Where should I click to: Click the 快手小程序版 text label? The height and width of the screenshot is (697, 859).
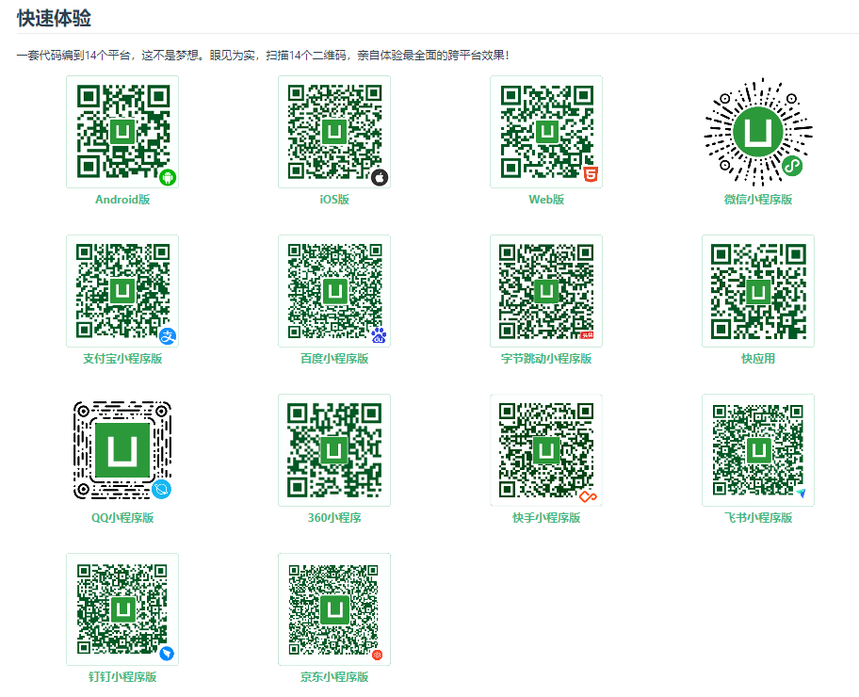(546, 518)
